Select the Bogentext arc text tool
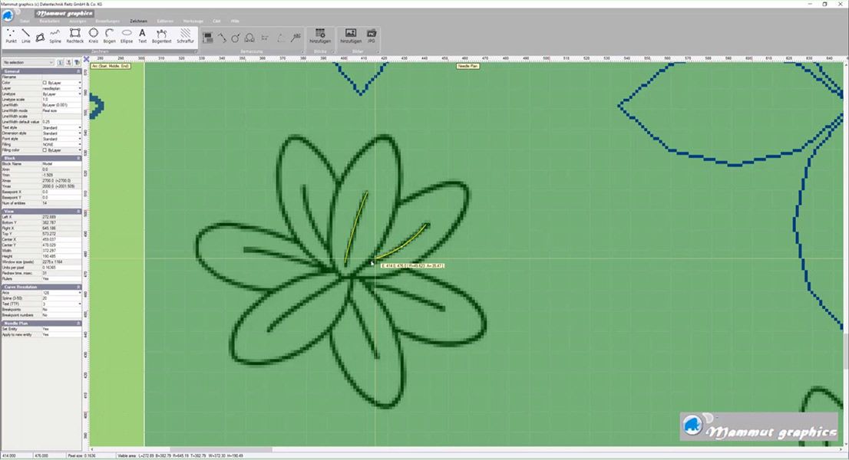The height and width of the screenshot is (460, 849). pos(161,36)
